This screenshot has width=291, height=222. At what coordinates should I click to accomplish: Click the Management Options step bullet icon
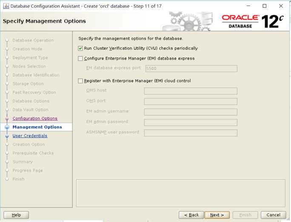[7, 127]
